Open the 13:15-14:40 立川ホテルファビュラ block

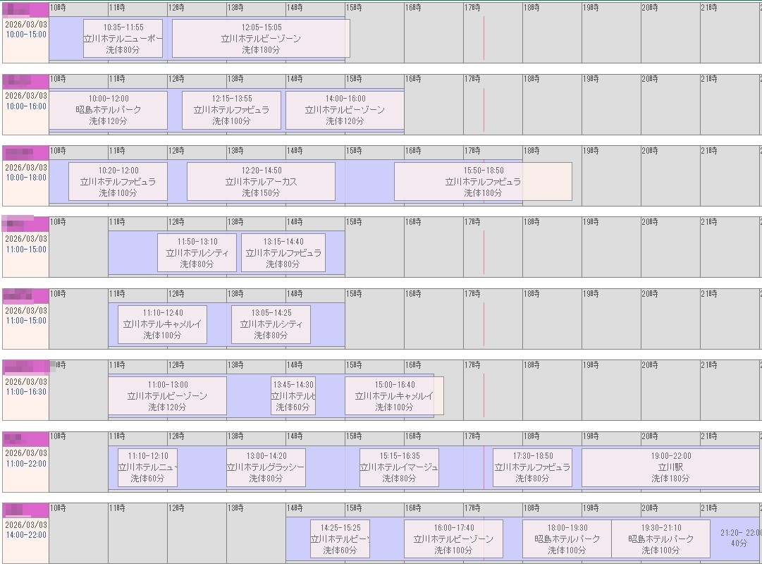283,253
